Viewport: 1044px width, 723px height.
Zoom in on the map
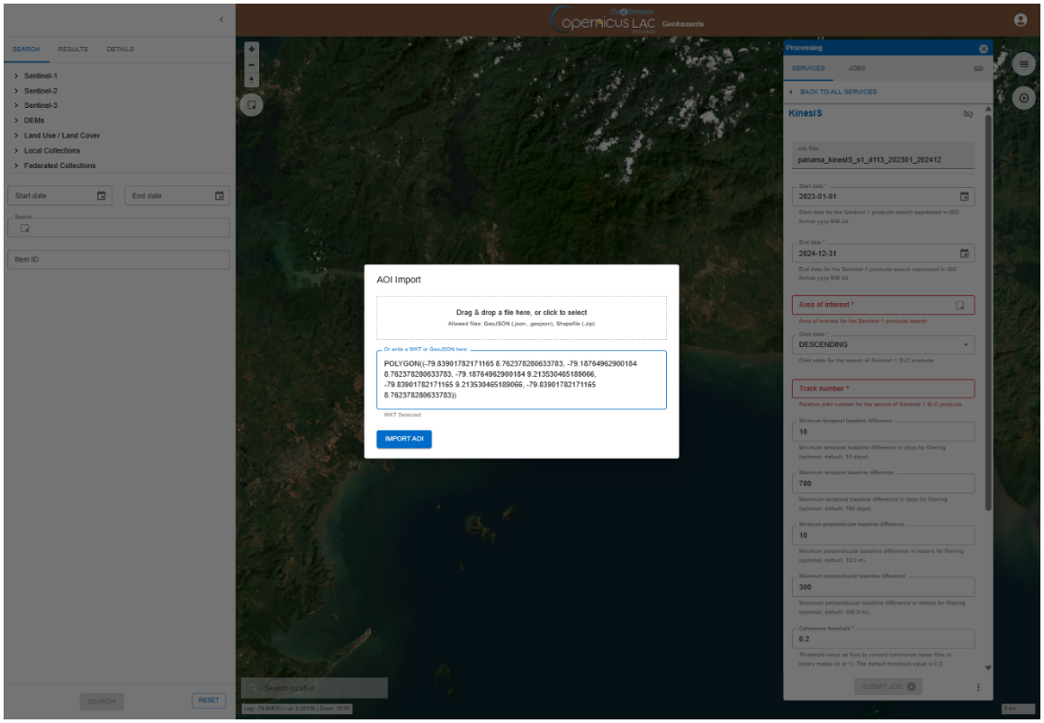click(252, 49)
